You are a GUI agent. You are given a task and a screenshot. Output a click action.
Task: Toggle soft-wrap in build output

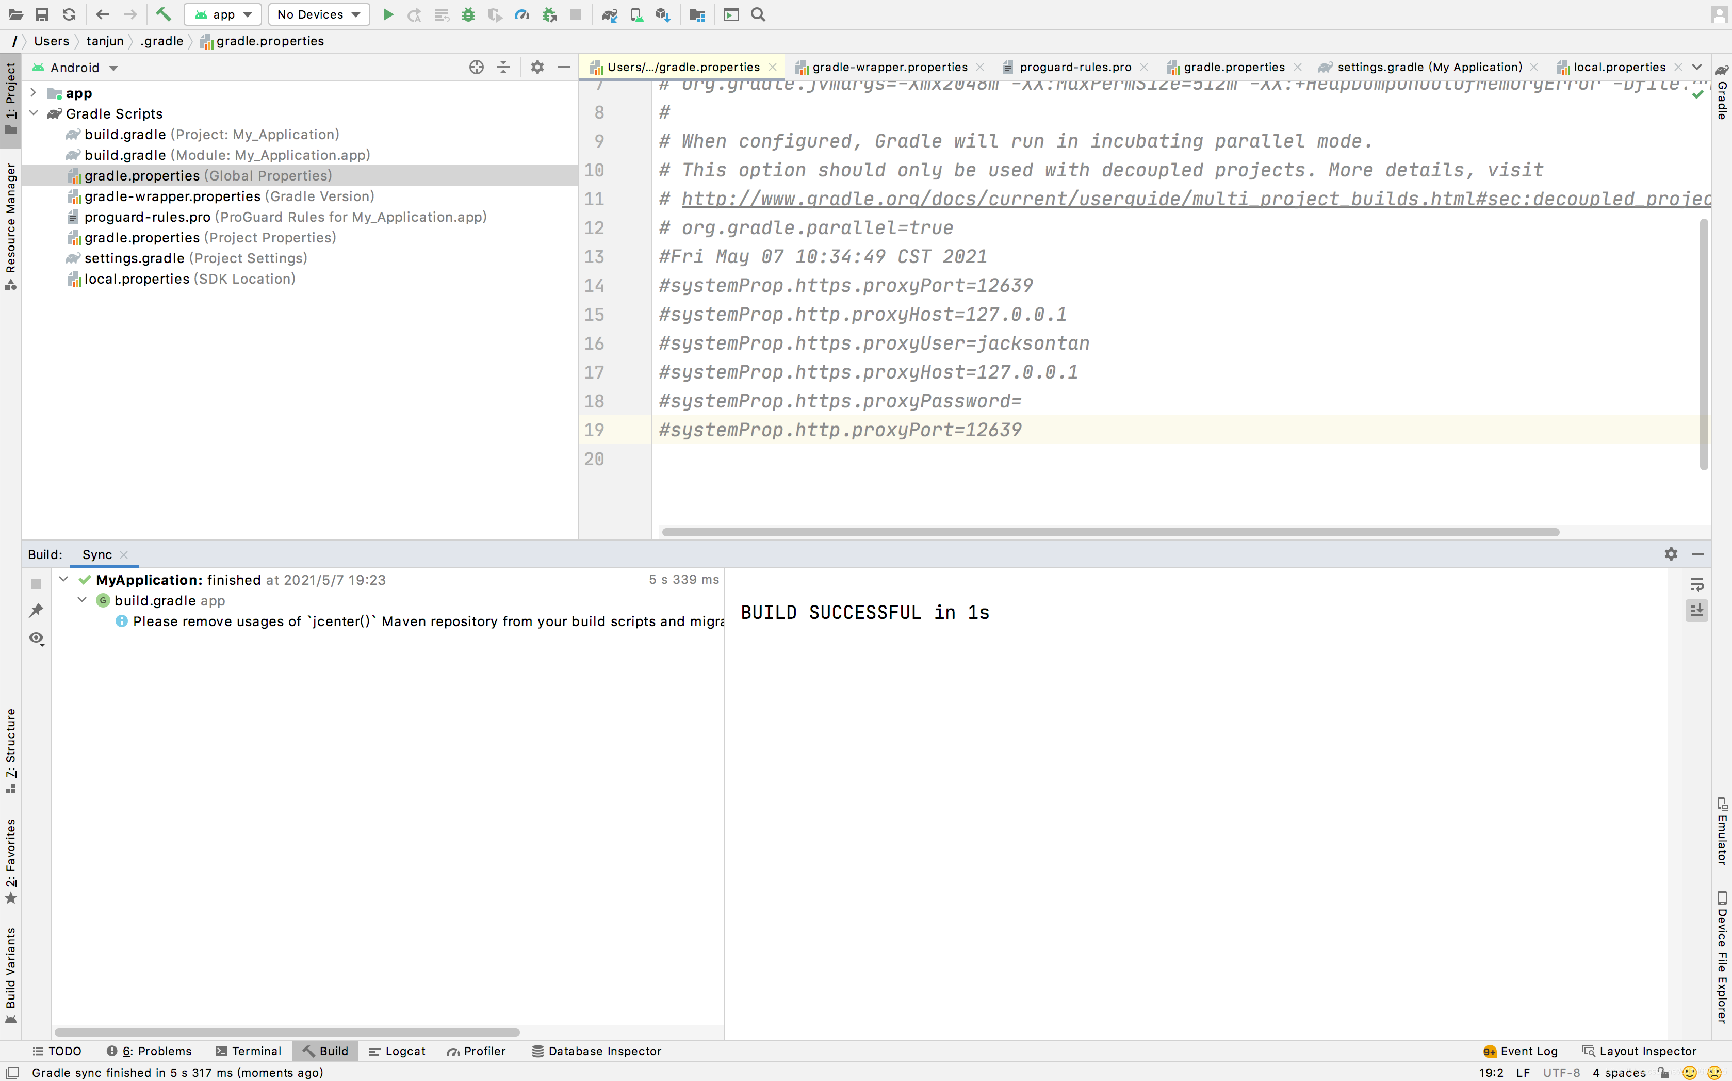[1697, 584]
